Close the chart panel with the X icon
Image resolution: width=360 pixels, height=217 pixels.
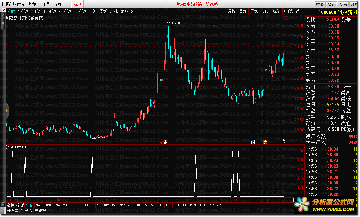[x=3, y=10]
